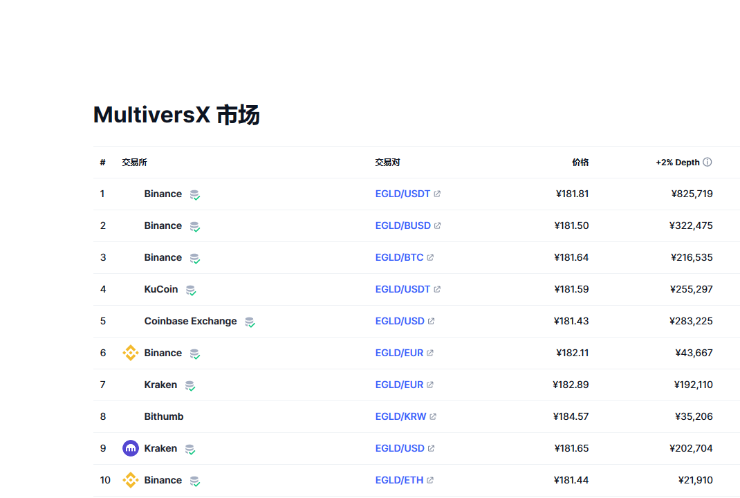The width and height of the screenshot is (740, 498).
Task: Click the KuCoin exchange name
Action: [161, 289]
